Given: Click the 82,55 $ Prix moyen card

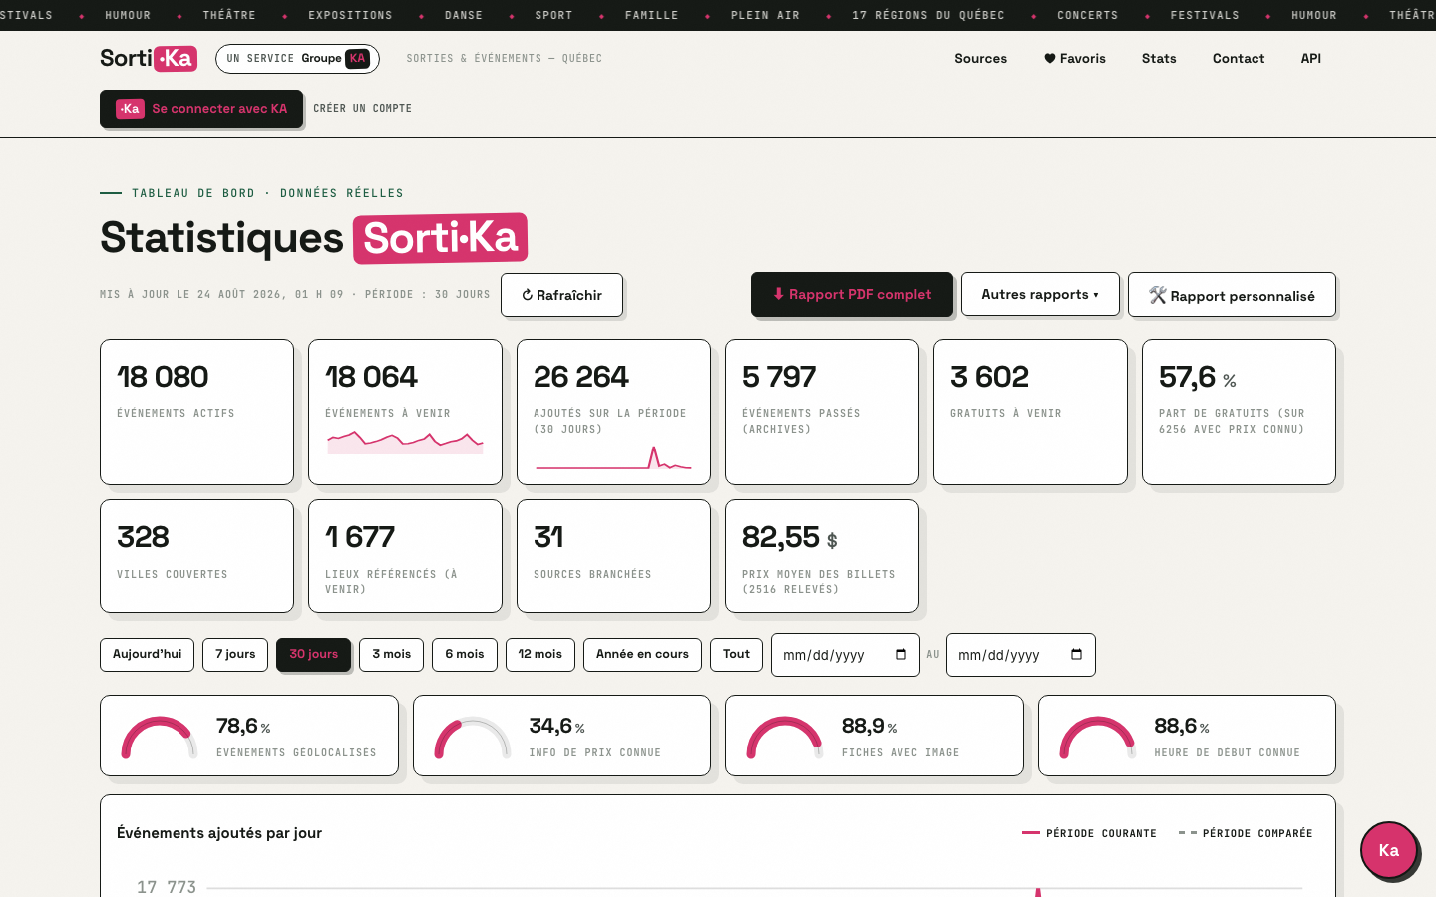Looking at the screenshot, I should point(822,556).
